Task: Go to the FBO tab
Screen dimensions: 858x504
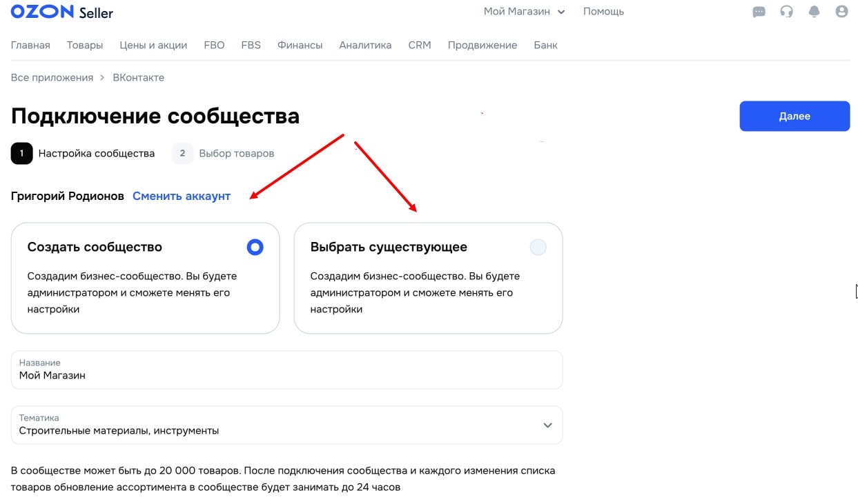Action: [214, 45]
